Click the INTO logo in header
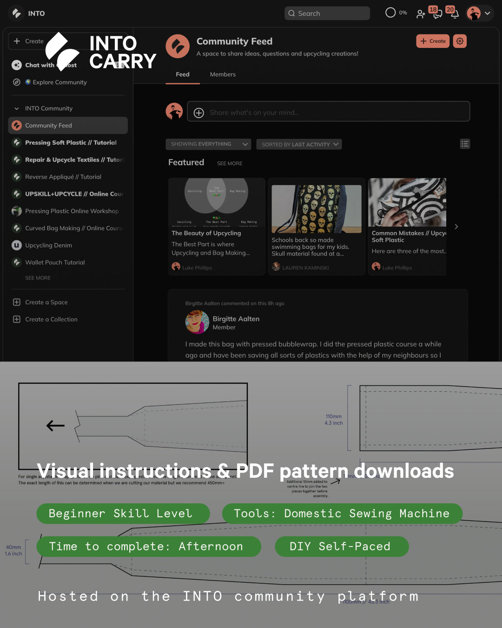Screen dimensions: 502x628 tap(17, 13)
